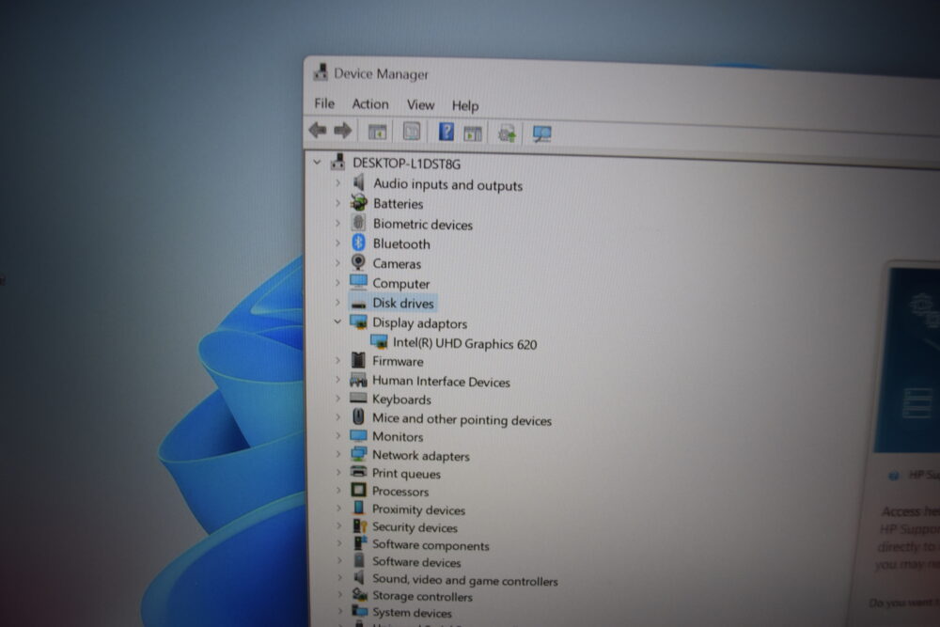Click the blue question mark Help icon

[446, 132]
